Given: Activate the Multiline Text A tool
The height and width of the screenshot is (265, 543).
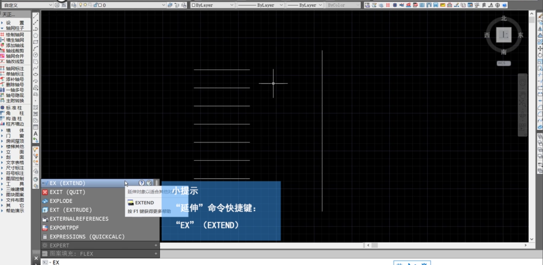Looking at the screenshot, I should [x=35, y=134].
